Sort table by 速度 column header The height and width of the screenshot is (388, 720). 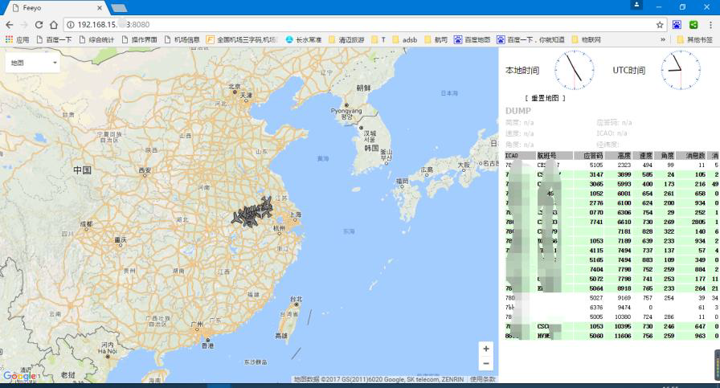tap(644, 156)
